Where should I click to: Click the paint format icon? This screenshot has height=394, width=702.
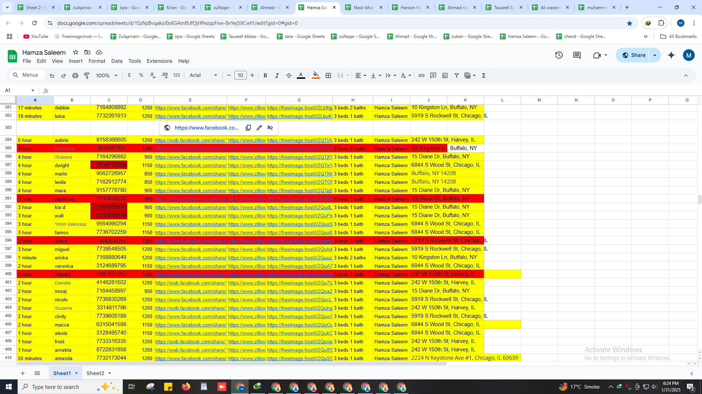point(87,76)
